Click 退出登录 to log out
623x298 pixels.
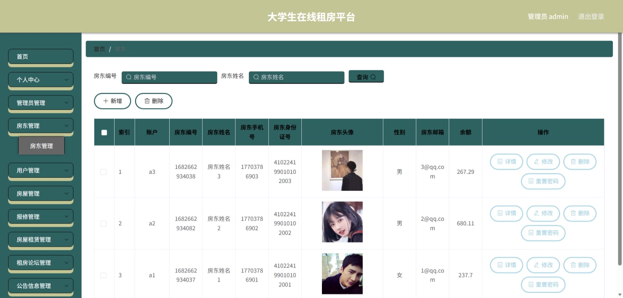pyautogui.click(x=591, y=17)
